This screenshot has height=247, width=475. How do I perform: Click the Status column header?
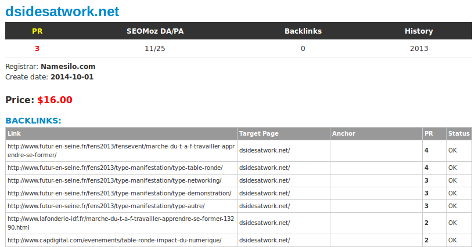coord(459,133)
